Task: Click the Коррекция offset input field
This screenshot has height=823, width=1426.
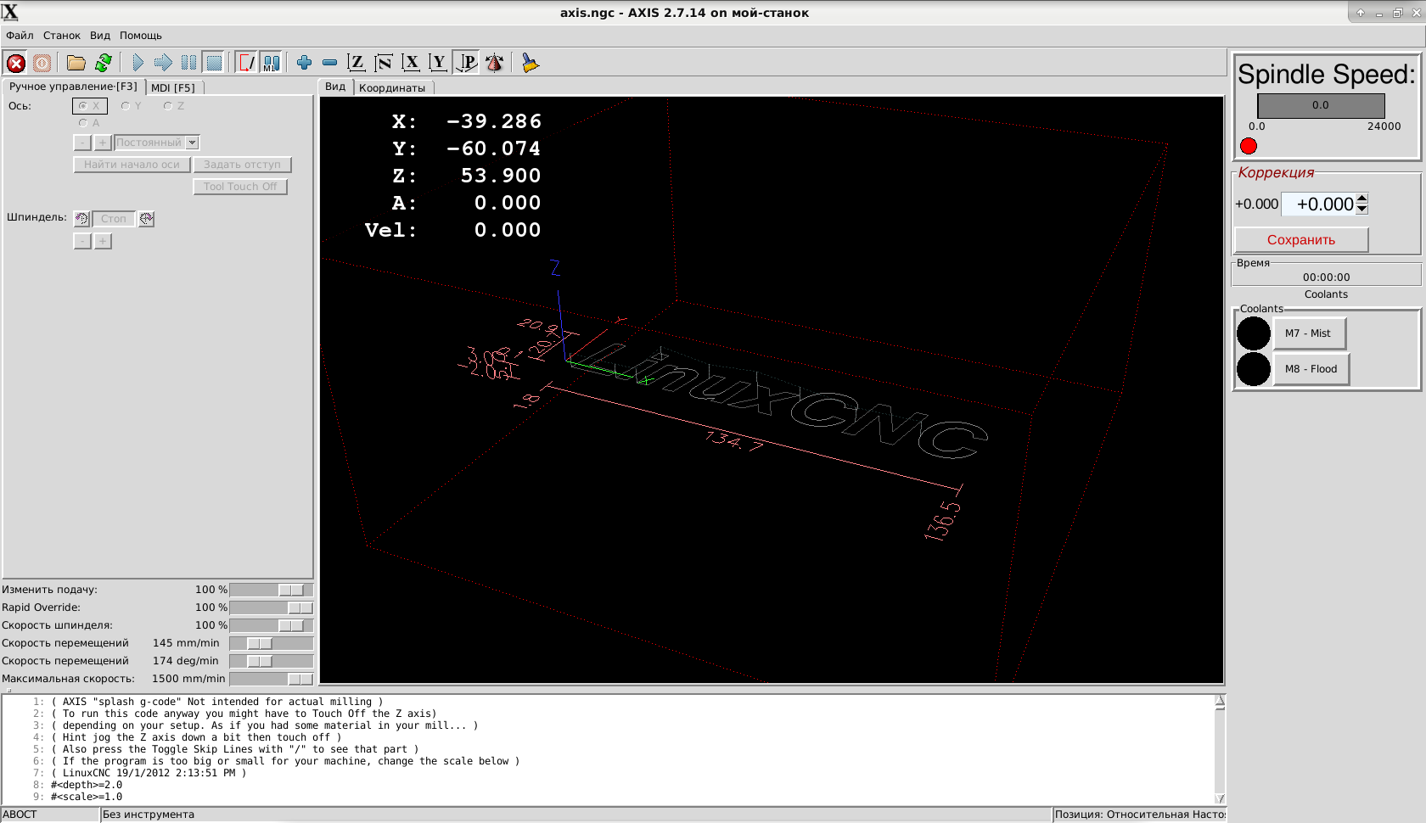Action: [x=1319, y=204]
